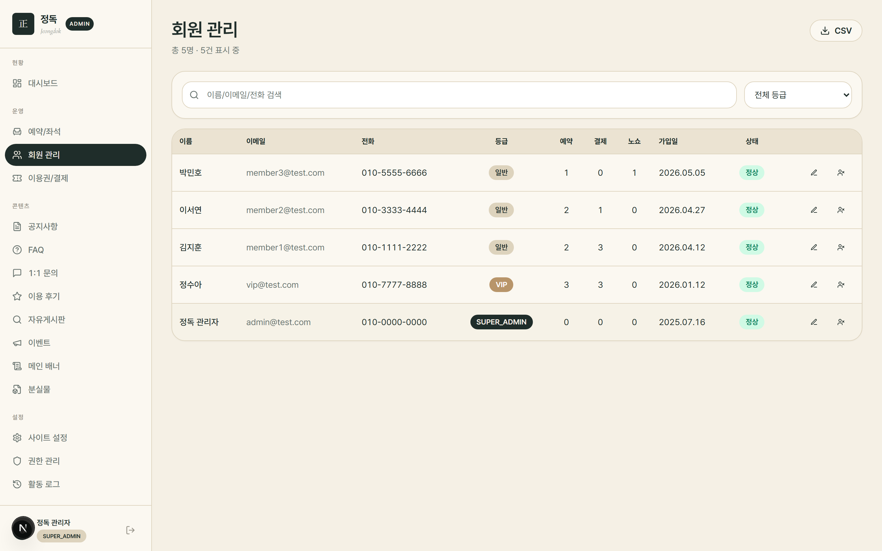Focus the 이름/이메일/전화 검색 field

click(459, 95)
